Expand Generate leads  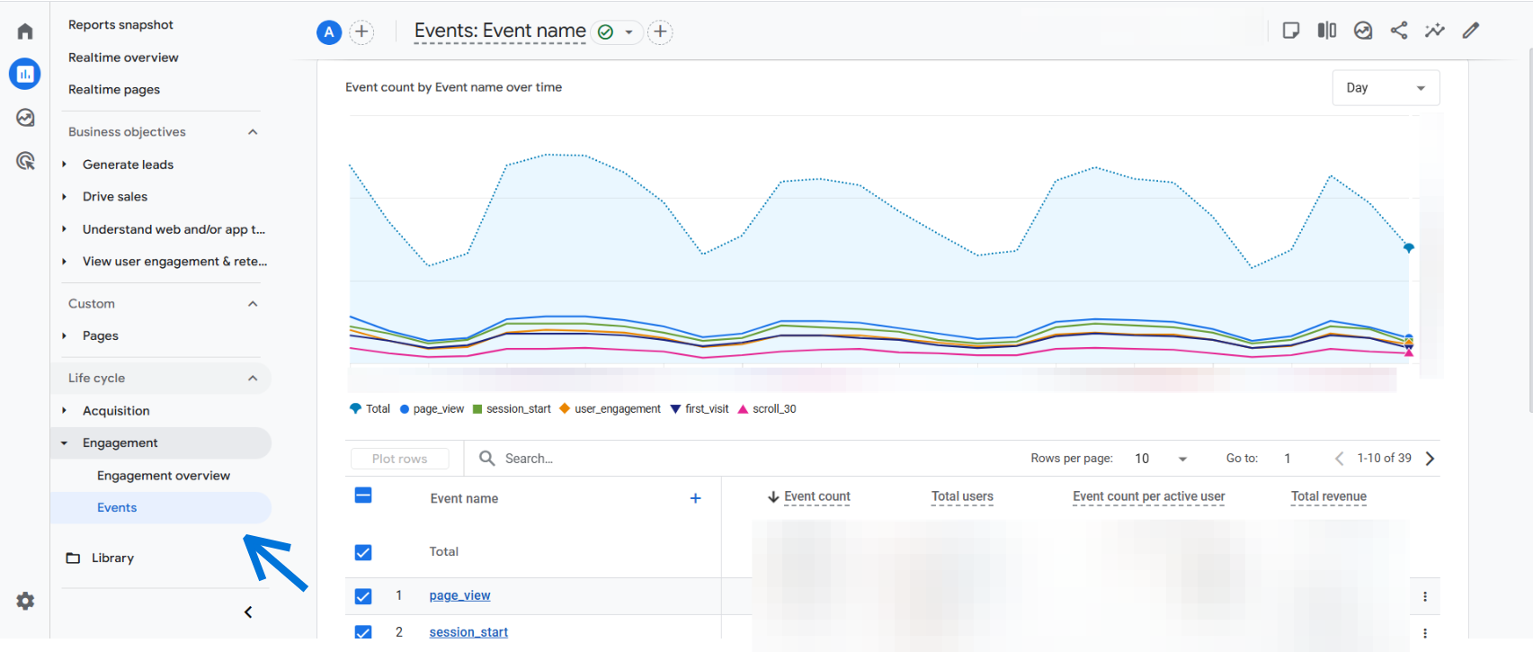64,165
